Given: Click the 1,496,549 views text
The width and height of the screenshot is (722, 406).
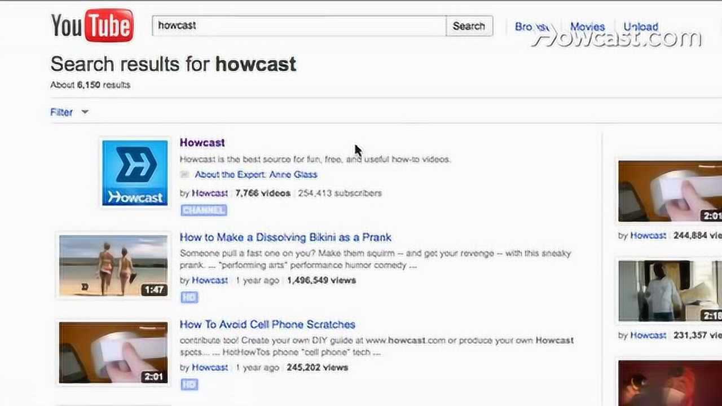Looking at the screenshot, I should pos(322,280).
